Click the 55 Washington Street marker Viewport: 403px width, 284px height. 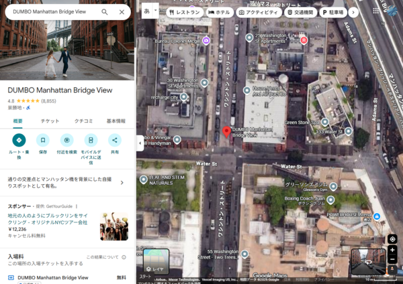pos(244,254)
